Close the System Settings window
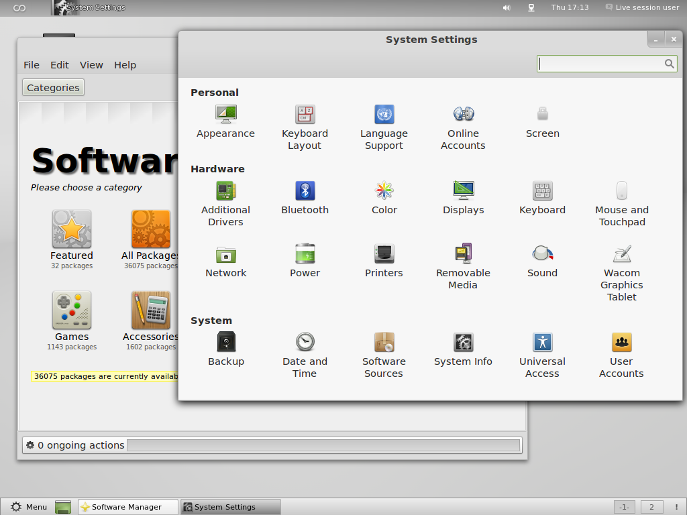Image resolution: width=687 pixels, height=515 pixels. (x=674, y=40)
